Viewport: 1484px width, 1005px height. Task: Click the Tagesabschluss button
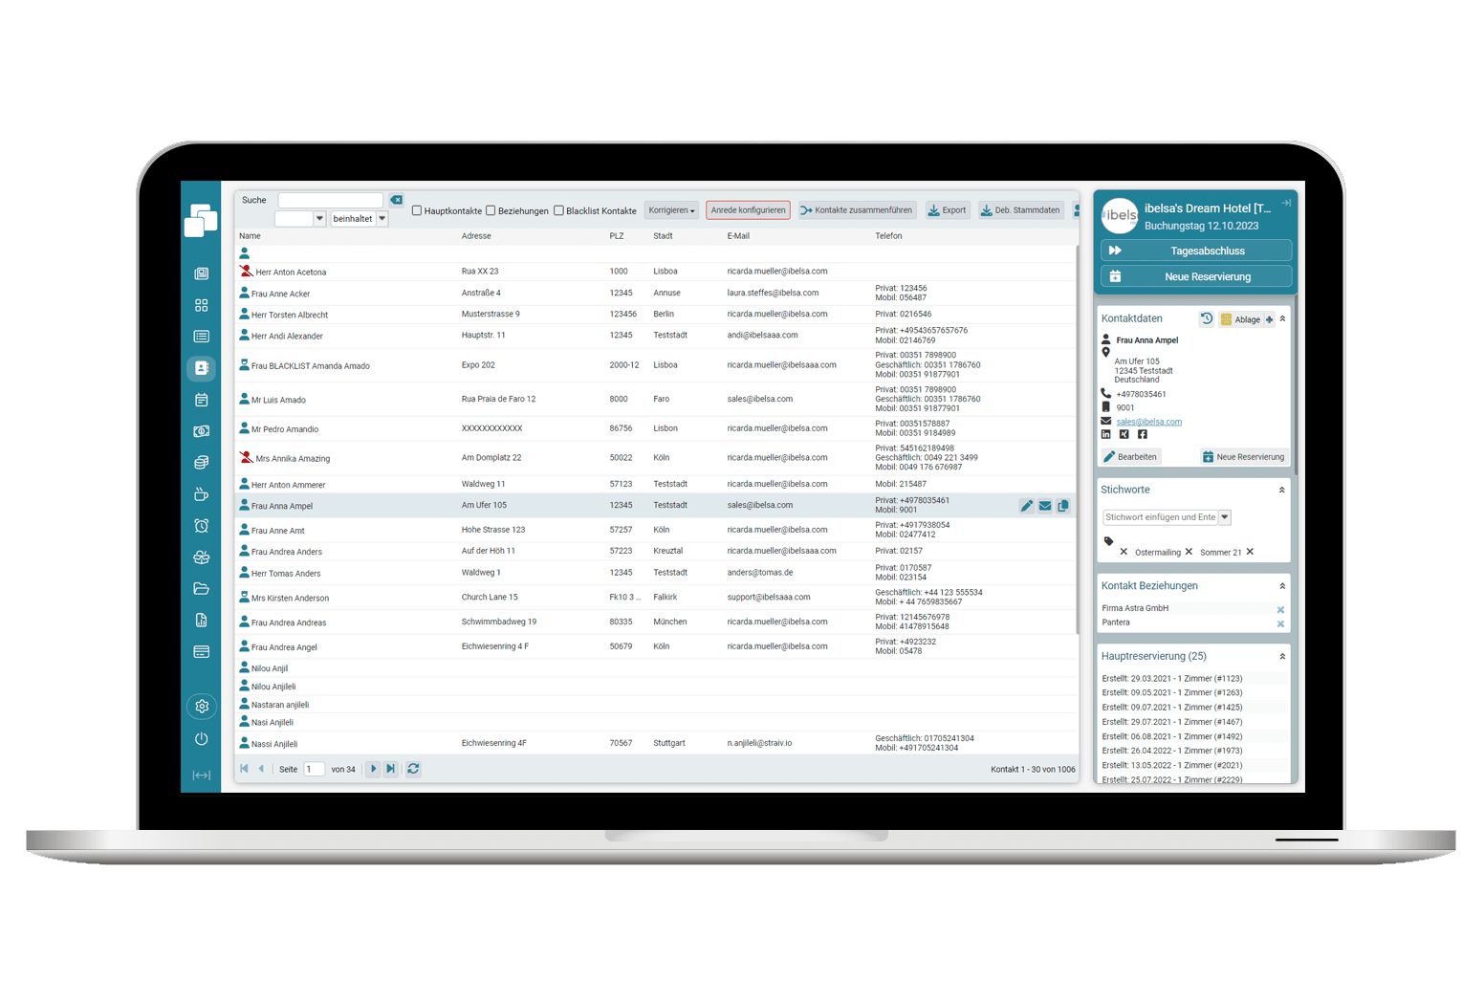click(x=1196, y=251)
